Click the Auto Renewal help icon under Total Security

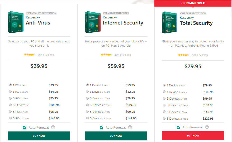coord(207,127)
